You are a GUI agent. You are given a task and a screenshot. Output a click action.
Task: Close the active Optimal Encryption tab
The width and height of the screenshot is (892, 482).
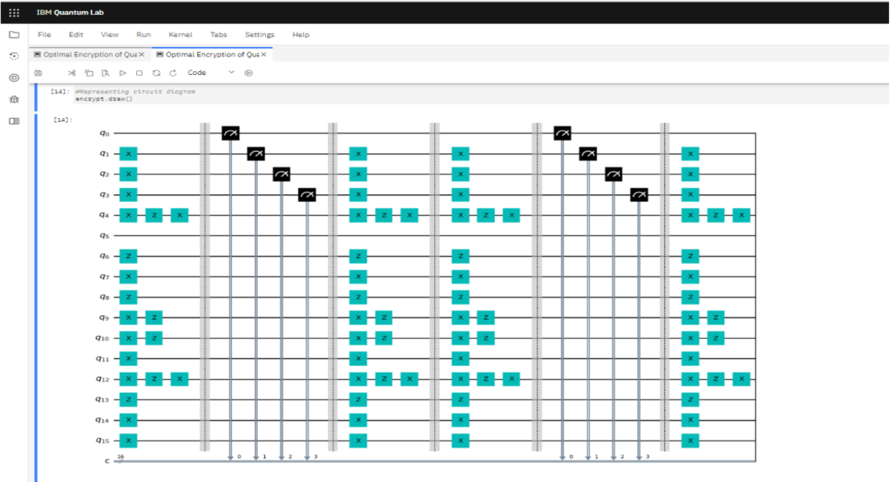[x=263, y=54]
